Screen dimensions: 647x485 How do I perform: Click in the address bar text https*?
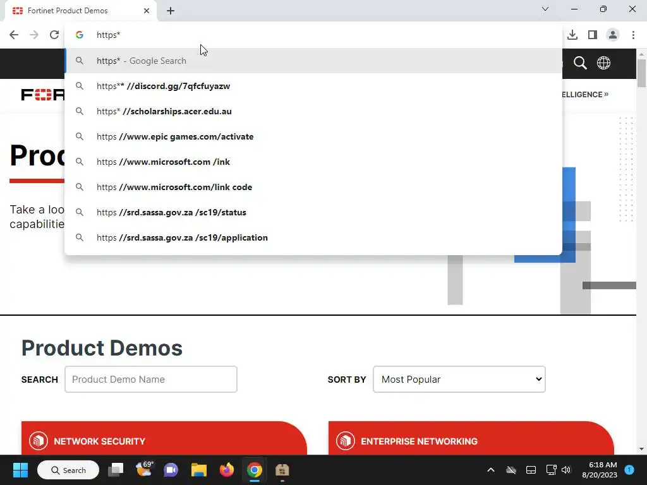pyautogui.click(x=109, y=35)
